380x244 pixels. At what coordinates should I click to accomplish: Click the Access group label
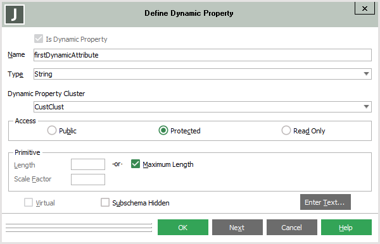pos(25,121)
